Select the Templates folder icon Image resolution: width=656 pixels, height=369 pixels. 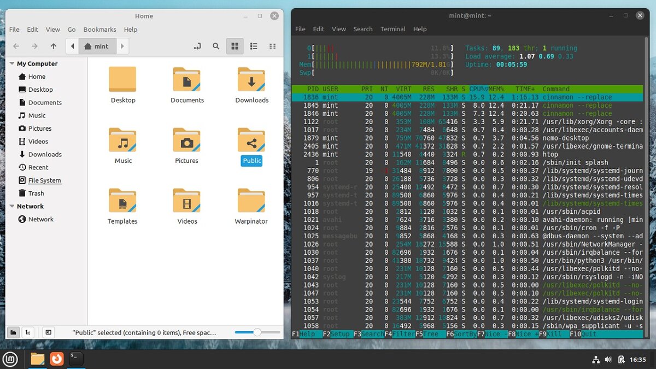[122, 201]
